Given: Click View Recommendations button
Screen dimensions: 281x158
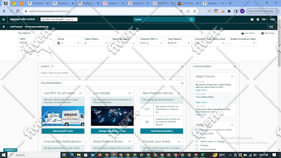Looking at the screenshot, I should click(x=162, y=131).
